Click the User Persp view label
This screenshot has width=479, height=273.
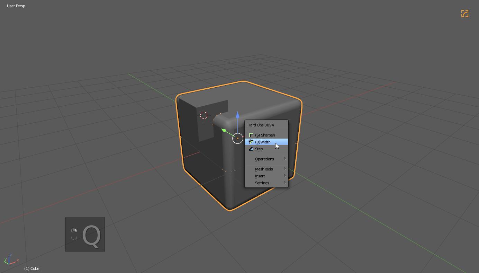click(x=16, y=6)
